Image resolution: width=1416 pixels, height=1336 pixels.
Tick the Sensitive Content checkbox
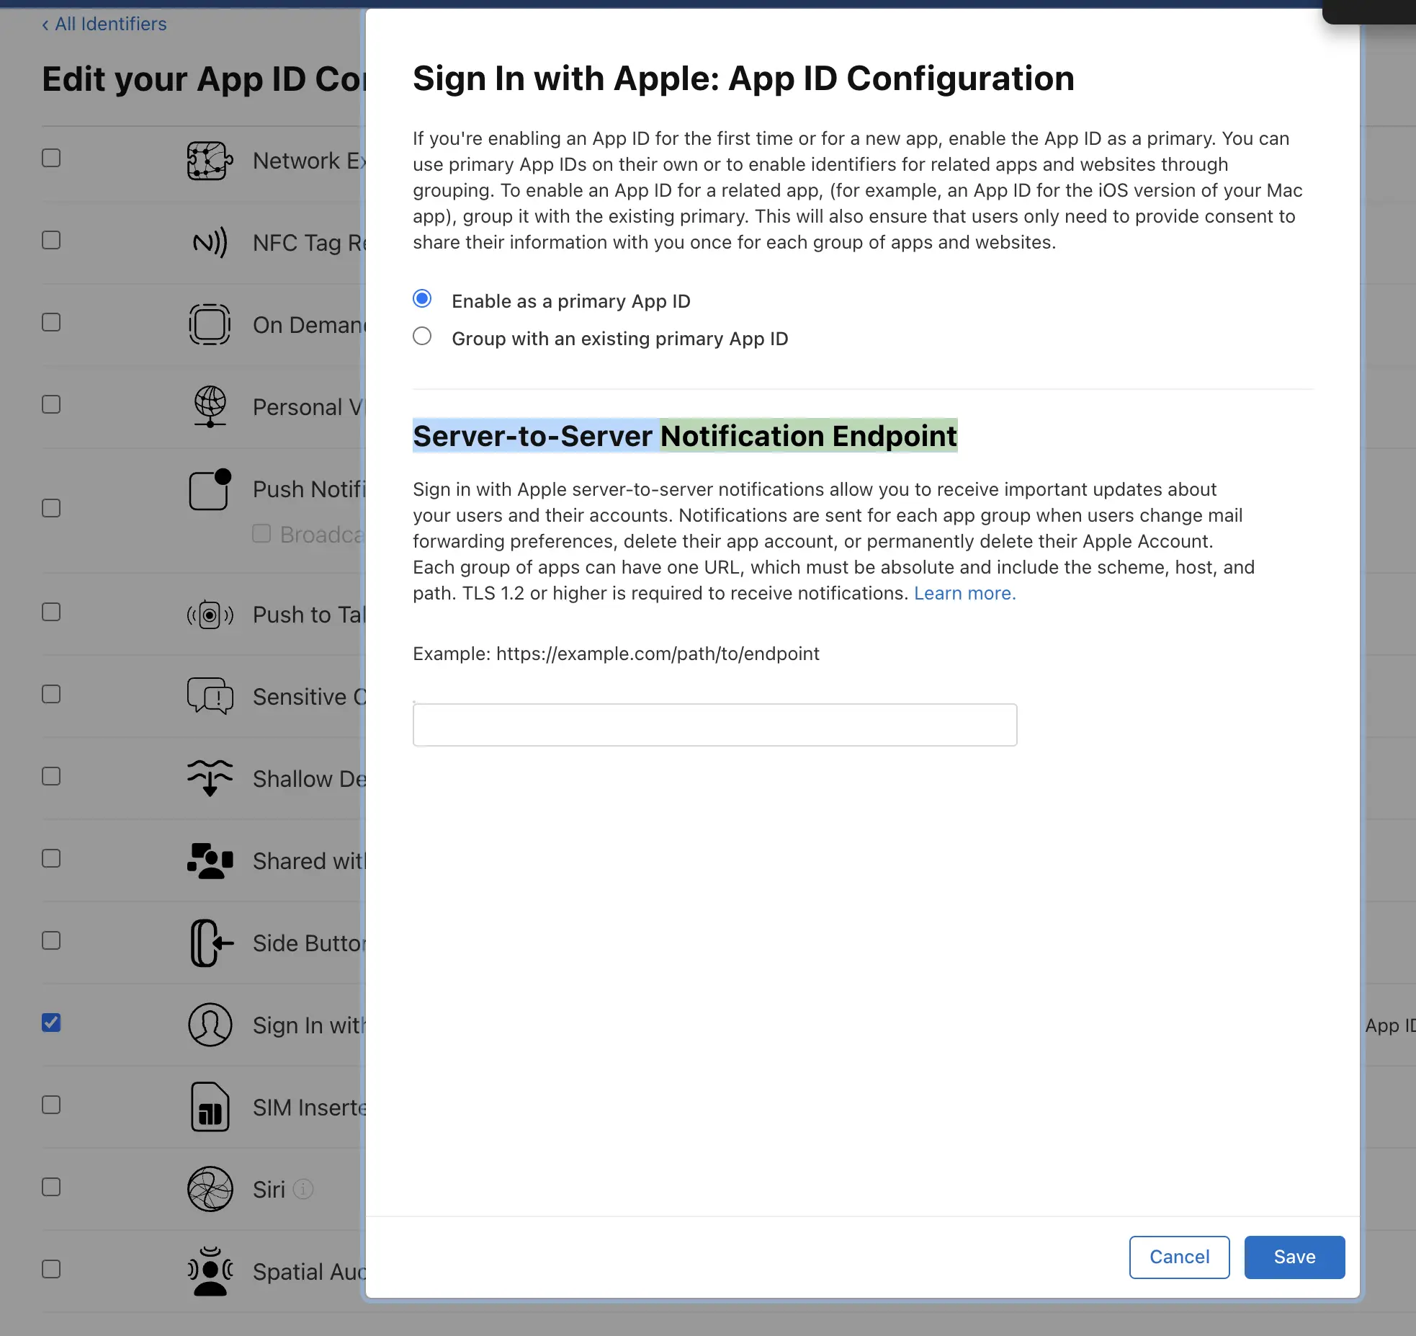51,694
